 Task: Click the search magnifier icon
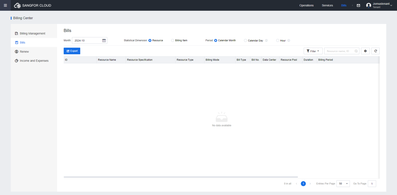click(356, 51)
